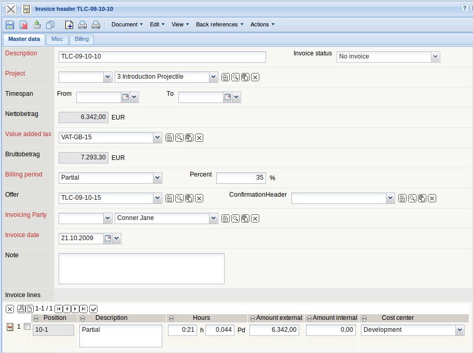Click the New document icon with plus
473x353 pixels.
(69, 25)
